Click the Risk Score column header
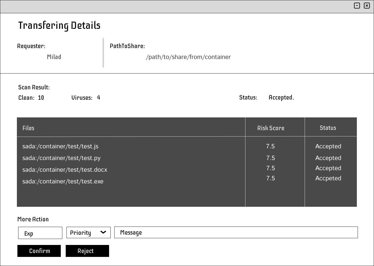 coord(271,128)
